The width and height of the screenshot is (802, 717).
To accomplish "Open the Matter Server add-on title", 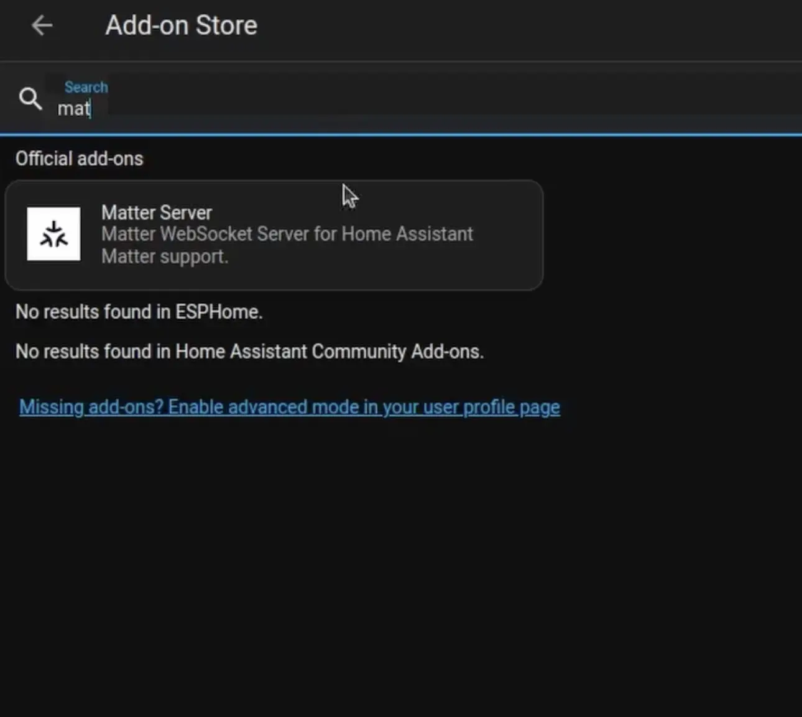I will pyautogui.click(x=156, y=213).
